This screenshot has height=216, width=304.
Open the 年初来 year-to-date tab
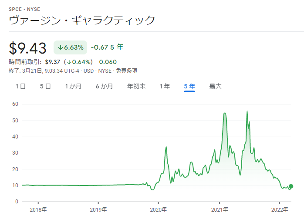pyautogui.click(x=136, y=86)
